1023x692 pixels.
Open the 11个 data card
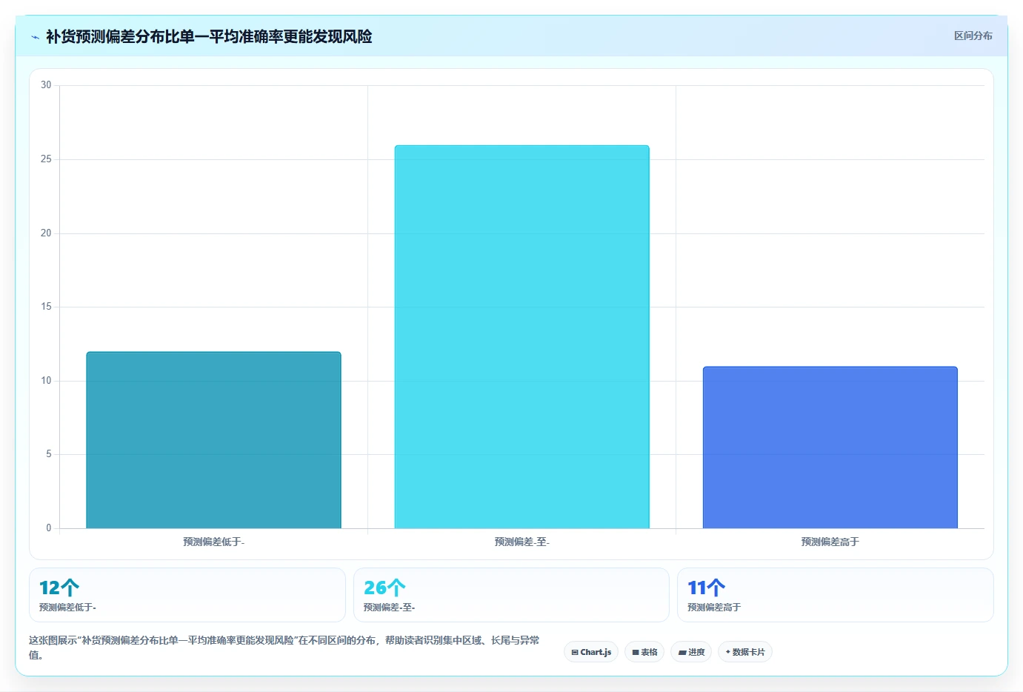(x=836, y=595)
